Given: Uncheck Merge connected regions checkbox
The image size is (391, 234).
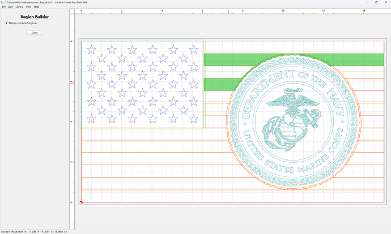Looking at the screenshot, I should [6, 23].
